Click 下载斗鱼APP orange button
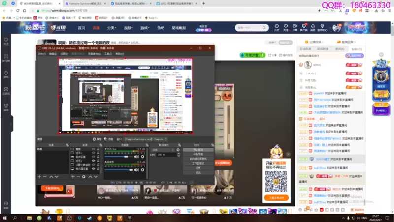 click(276, 198)
